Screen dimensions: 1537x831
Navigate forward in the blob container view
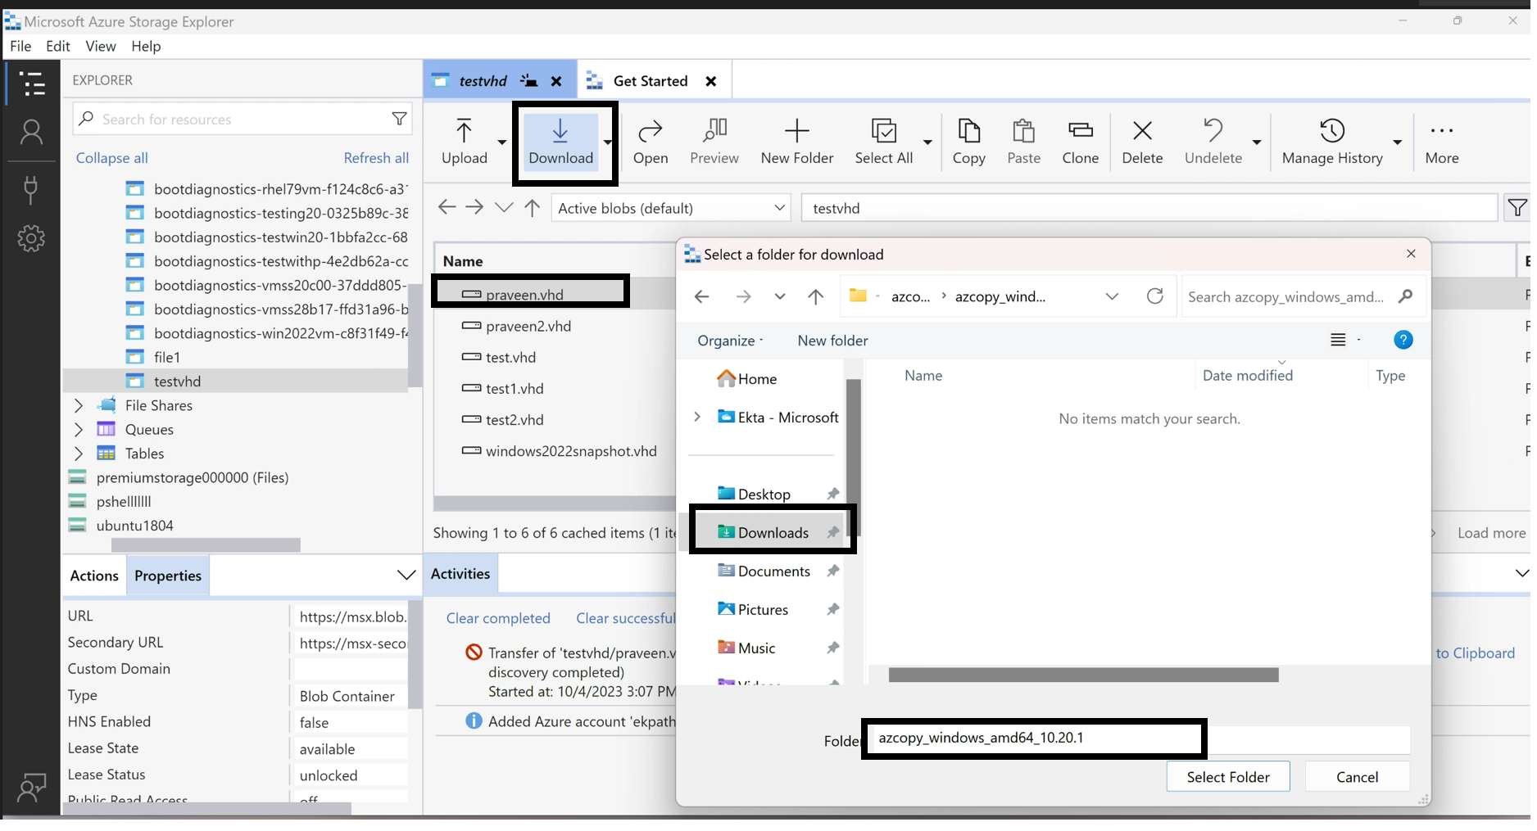474,207
